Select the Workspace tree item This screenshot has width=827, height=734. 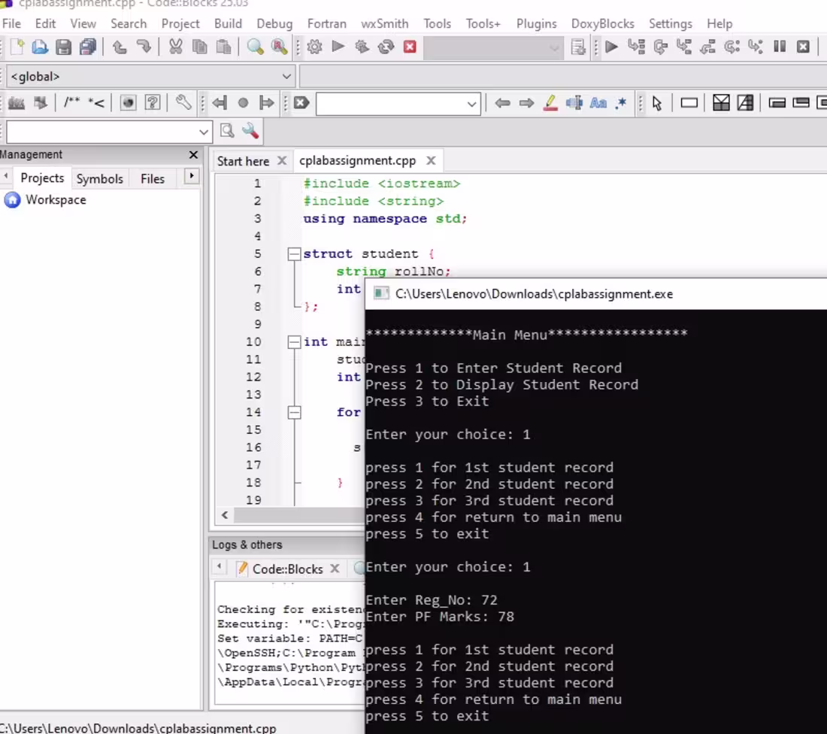(56, 200)
